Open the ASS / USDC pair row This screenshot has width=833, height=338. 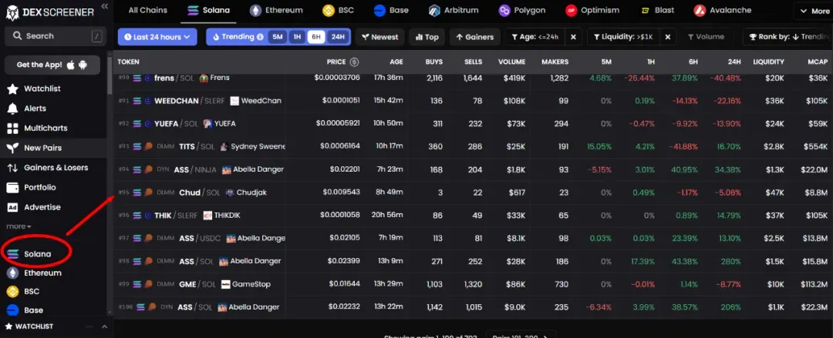[x=473, y=238]
